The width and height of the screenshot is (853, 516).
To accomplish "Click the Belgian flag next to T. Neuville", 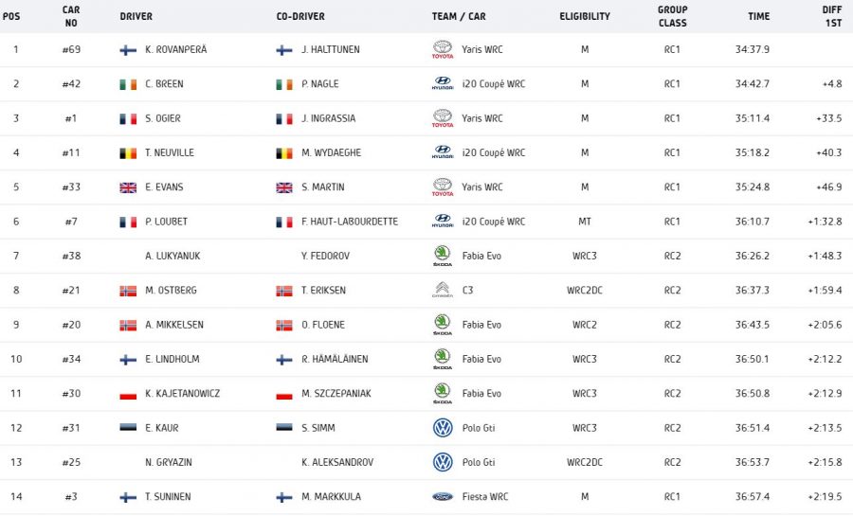I will pos(128,153).
